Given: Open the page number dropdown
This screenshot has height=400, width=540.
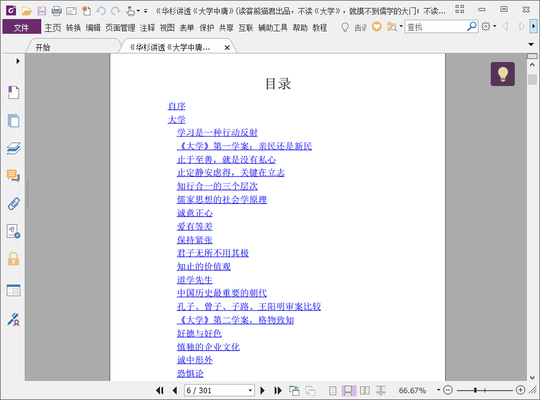Looking at the screenshot, I should tap(251, 391).
